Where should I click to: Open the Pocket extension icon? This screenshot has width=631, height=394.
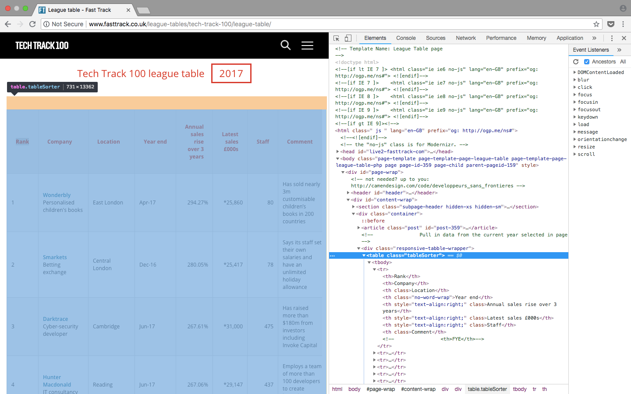tap(611, 24)
